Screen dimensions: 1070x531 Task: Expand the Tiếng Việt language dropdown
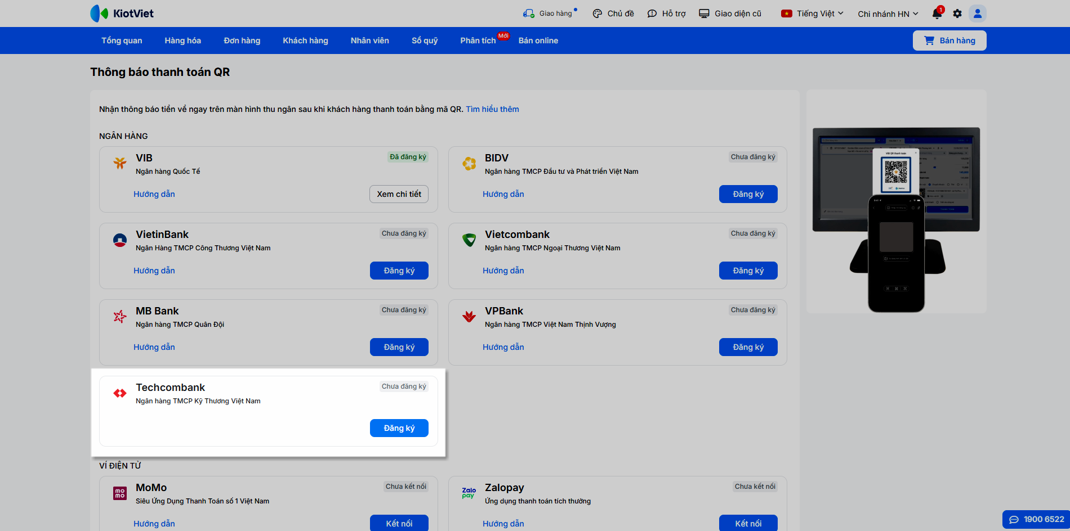pos(812,13)
